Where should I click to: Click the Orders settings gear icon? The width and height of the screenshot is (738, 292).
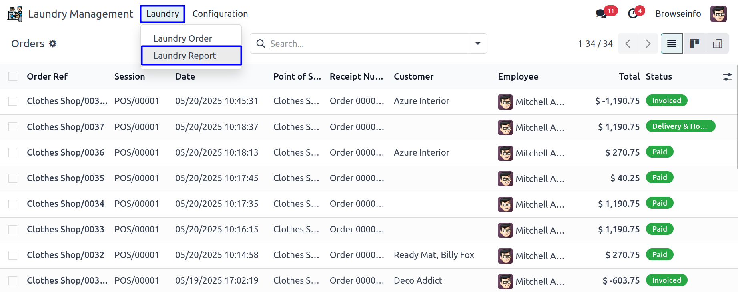click(x=53, y=44)
